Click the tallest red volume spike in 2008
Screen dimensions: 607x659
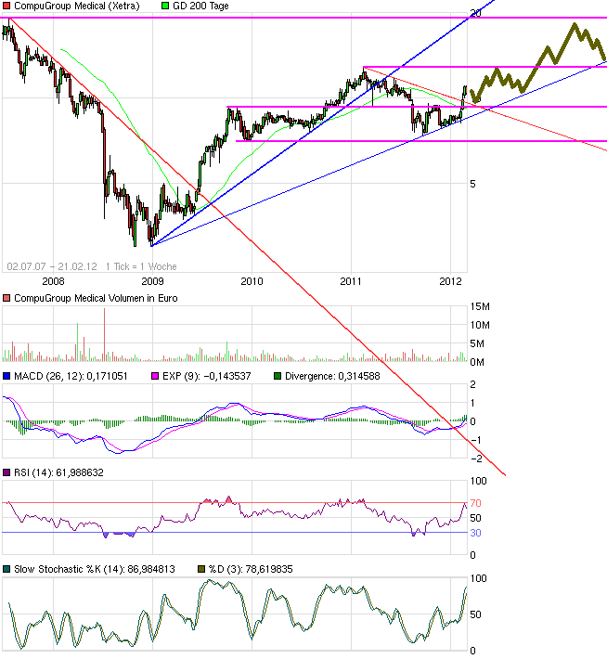[x=104, y=334]
